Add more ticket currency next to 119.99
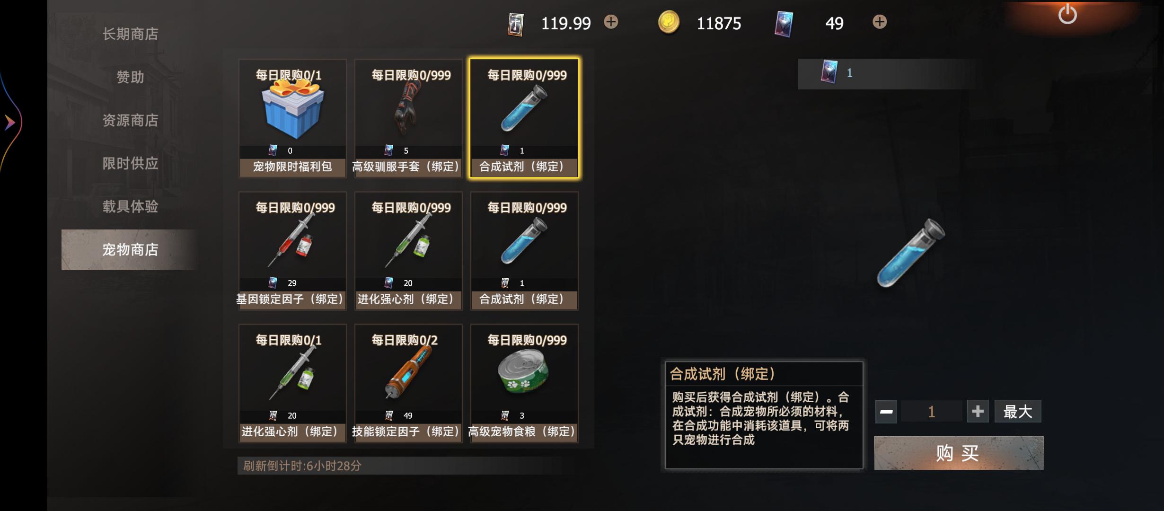The width and height of the screenshot is (1164, 511). (611, 22)
